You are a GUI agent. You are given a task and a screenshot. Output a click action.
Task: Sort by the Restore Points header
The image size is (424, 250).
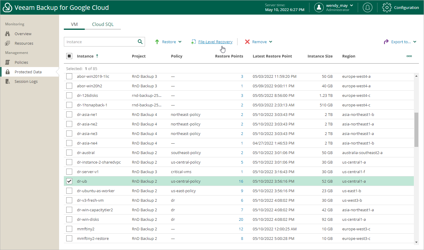229,56
